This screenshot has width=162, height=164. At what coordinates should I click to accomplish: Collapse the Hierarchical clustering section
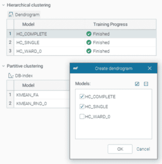tap(3, 5)
